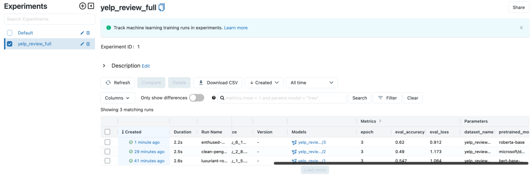Click the roberta-base parameter cell
The height and width of the screenshot is (178, 531).
511,143
